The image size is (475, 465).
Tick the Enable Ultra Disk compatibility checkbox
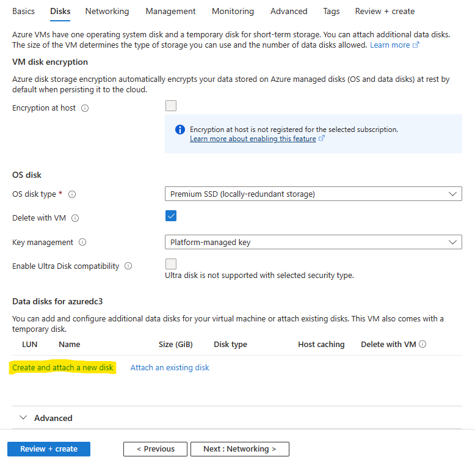[171, 264]
